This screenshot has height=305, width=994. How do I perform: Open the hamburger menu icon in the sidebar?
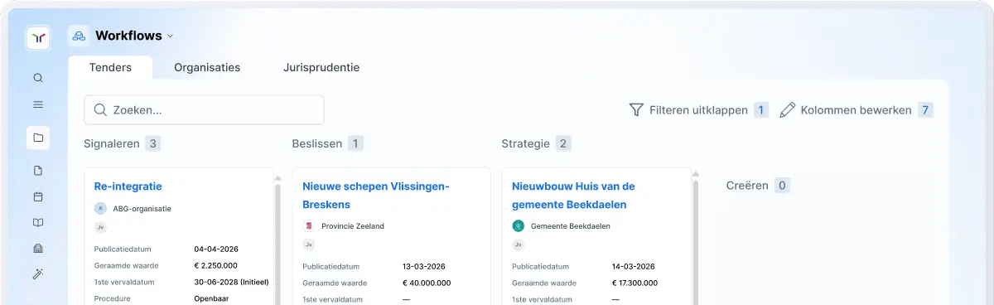(x=38, y=104)
